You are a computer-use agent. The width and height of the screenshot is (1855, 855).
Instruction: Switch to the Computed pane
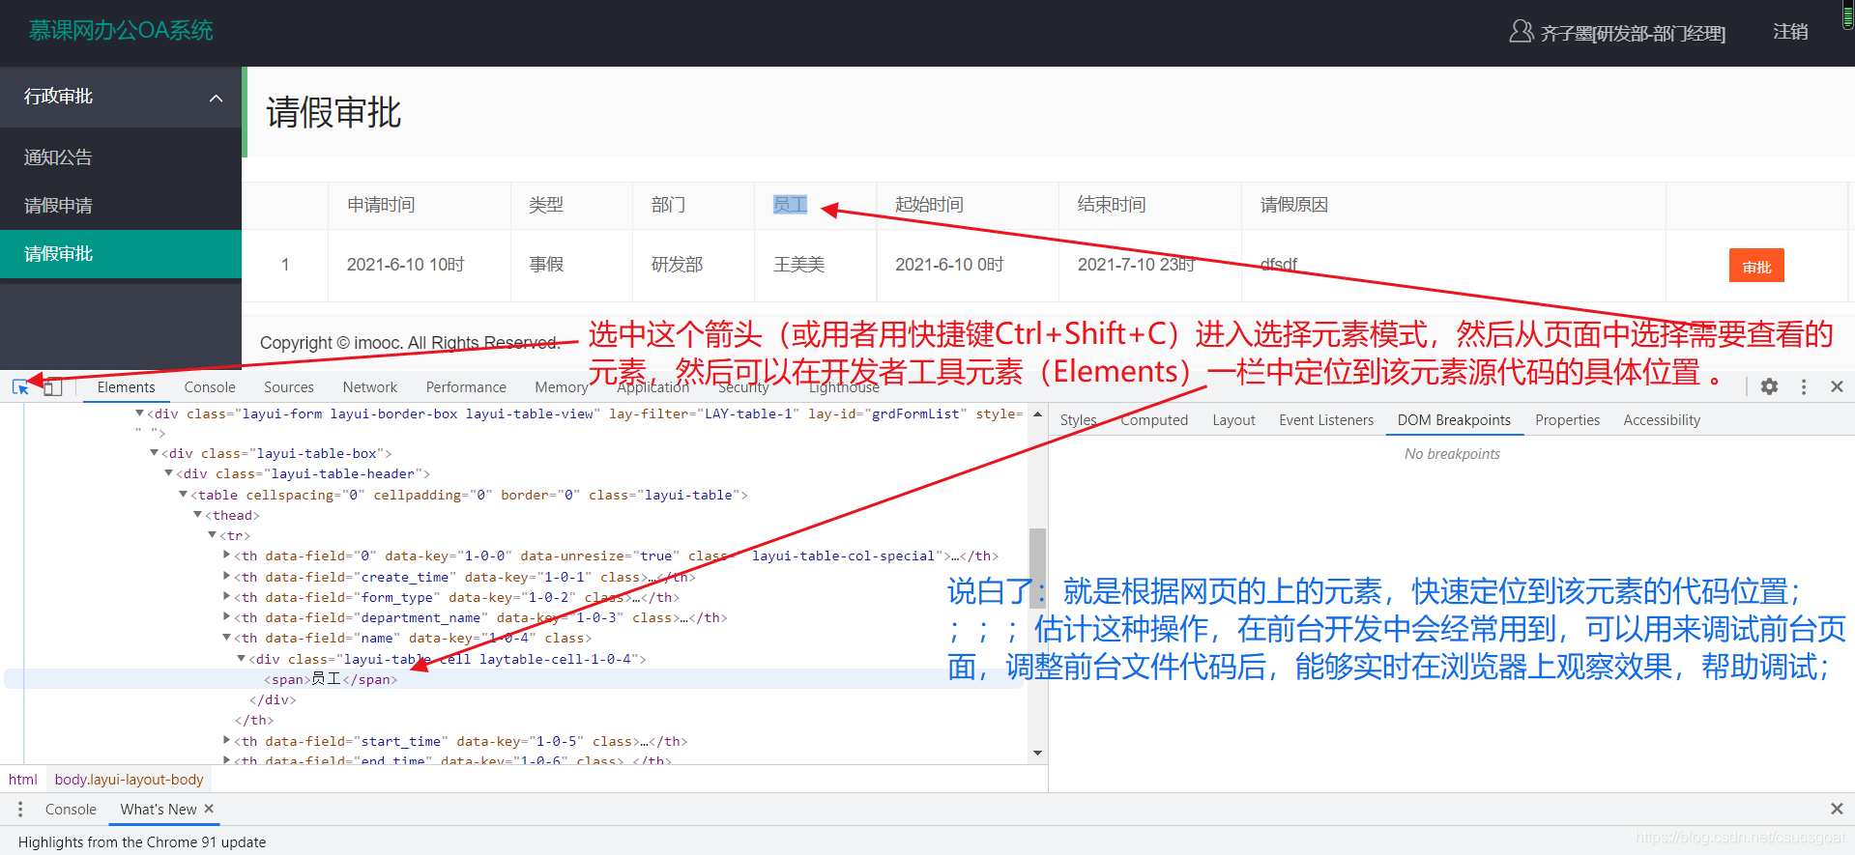pos(1154,420)
